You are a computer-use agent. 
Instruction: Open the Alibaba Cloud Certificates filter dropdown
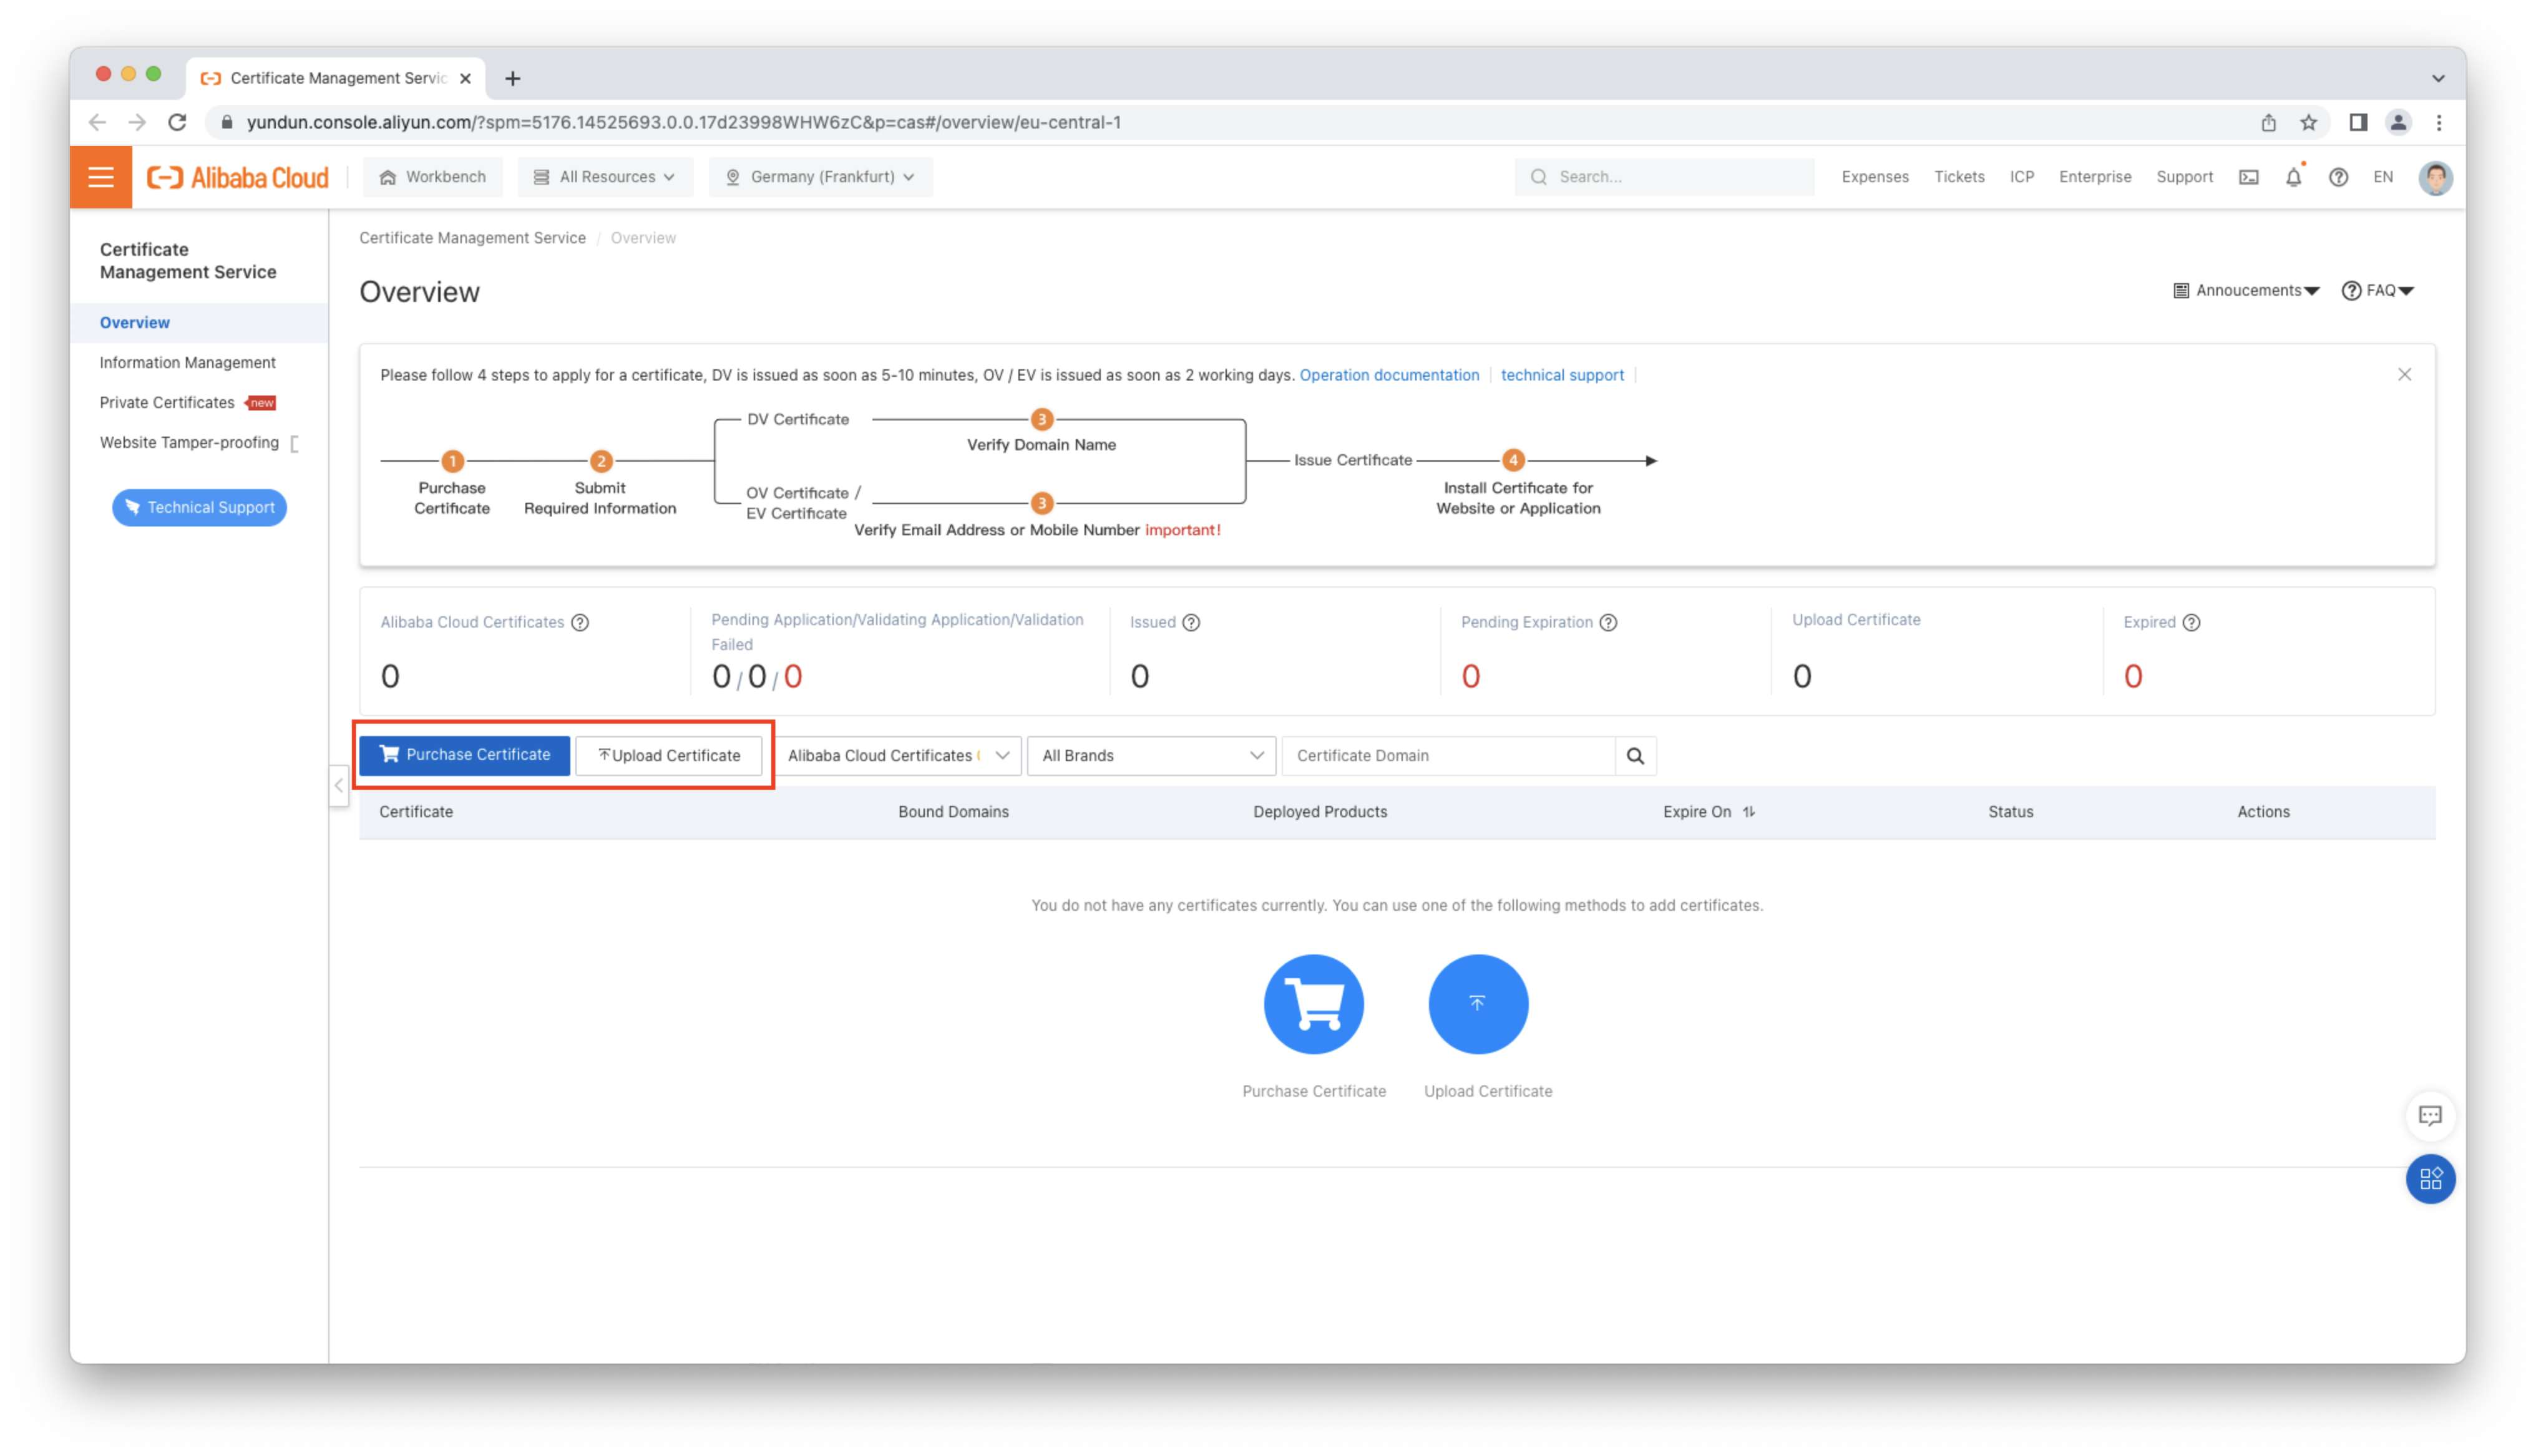[897, 756]
